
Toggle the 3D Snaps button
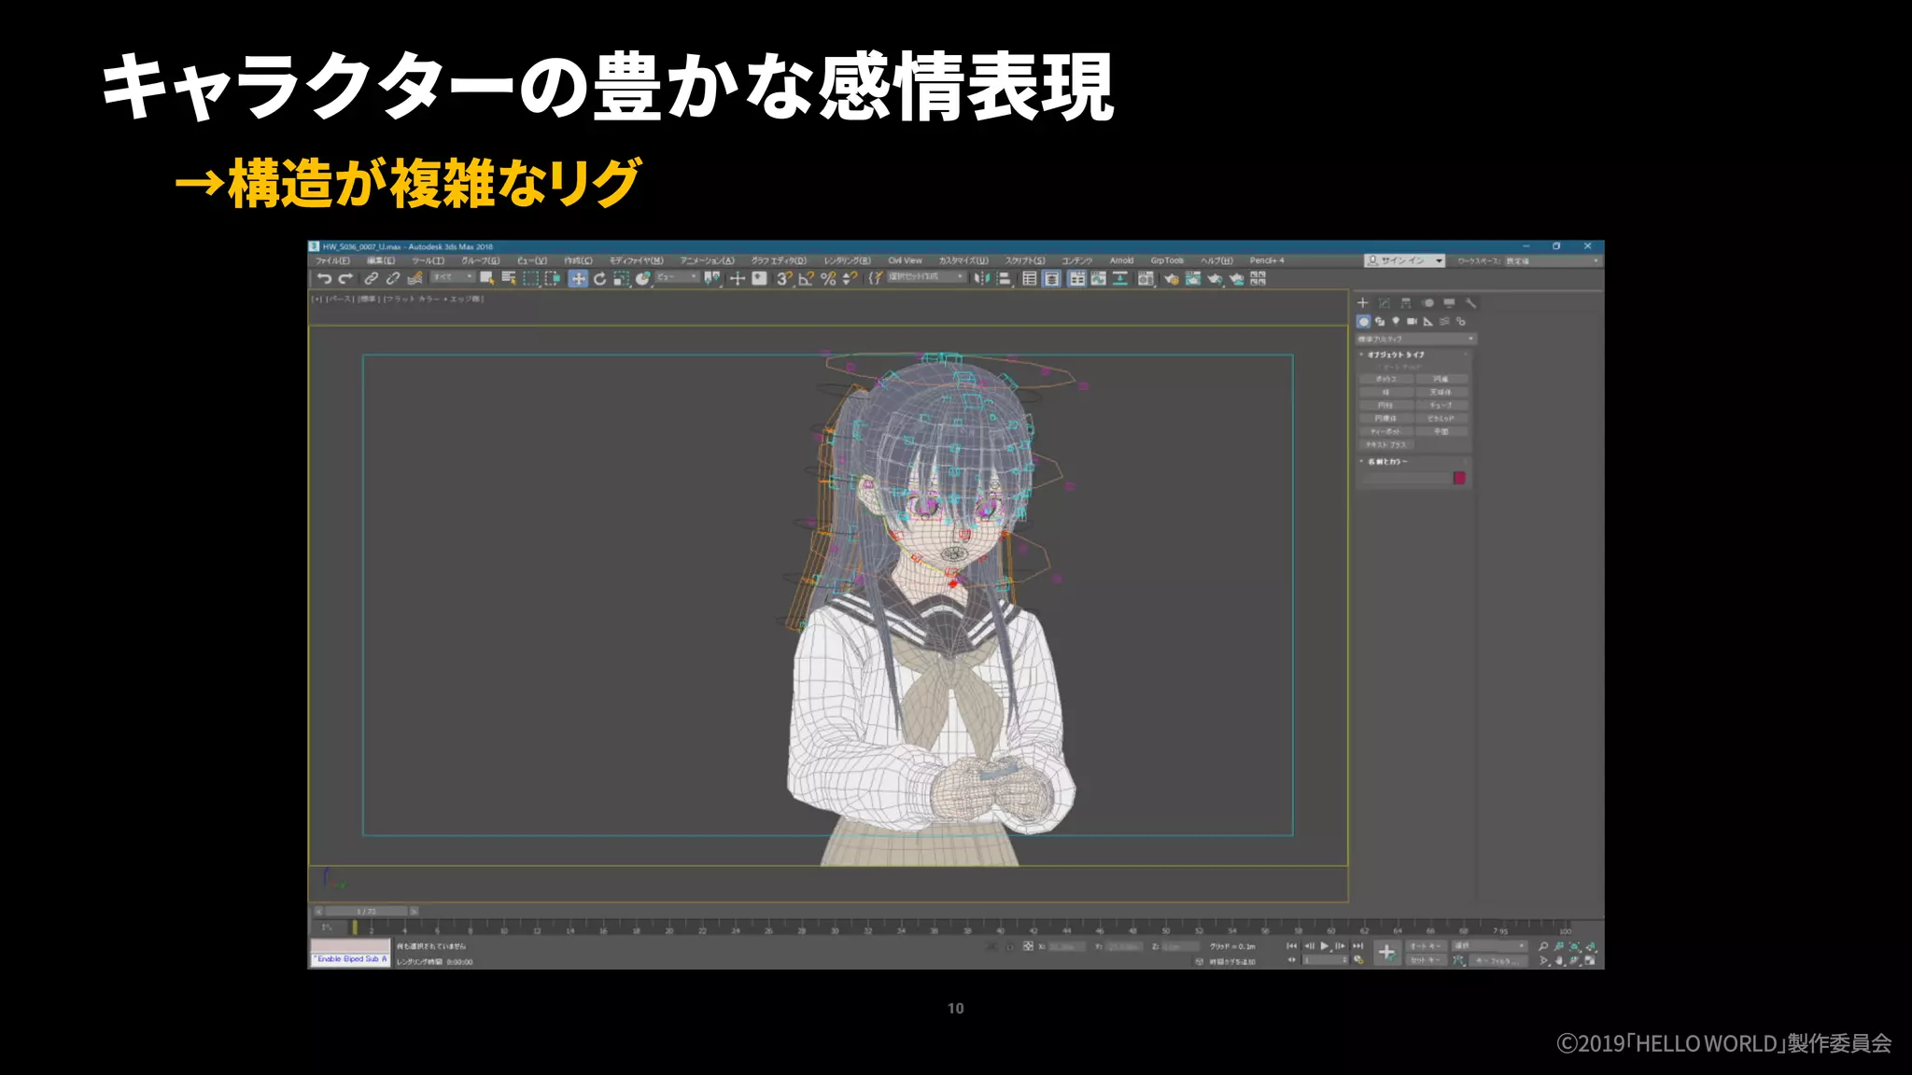click(x=784, y=278)
